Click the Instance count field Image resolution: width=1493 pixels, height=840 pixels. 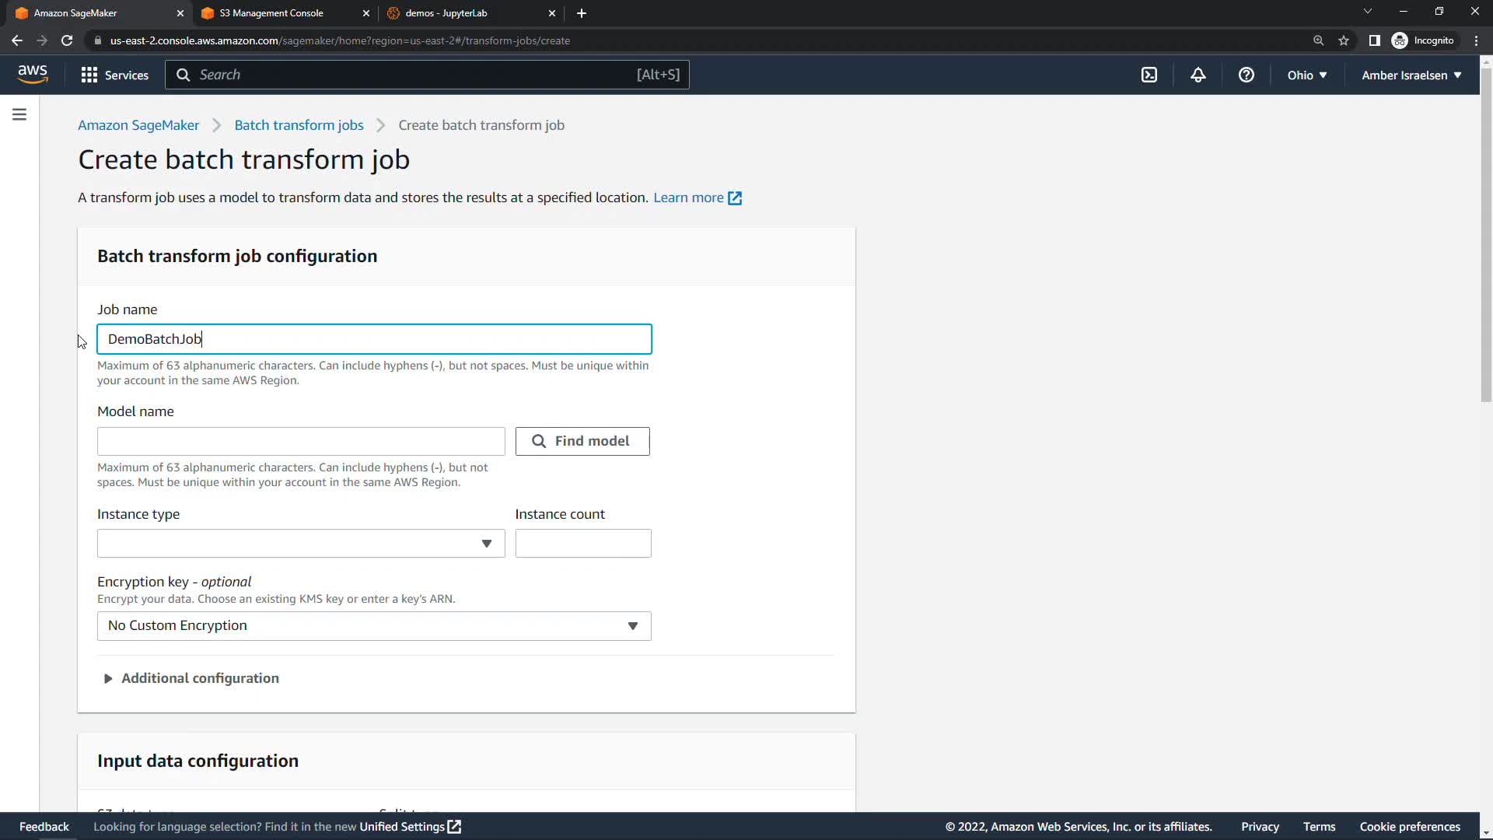pyautogui.click(x=582, y=544)
